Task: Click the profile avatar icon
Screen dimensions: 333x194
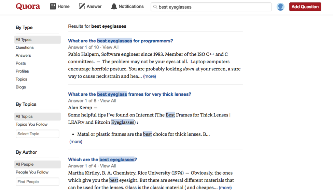Action: [280, 7]
